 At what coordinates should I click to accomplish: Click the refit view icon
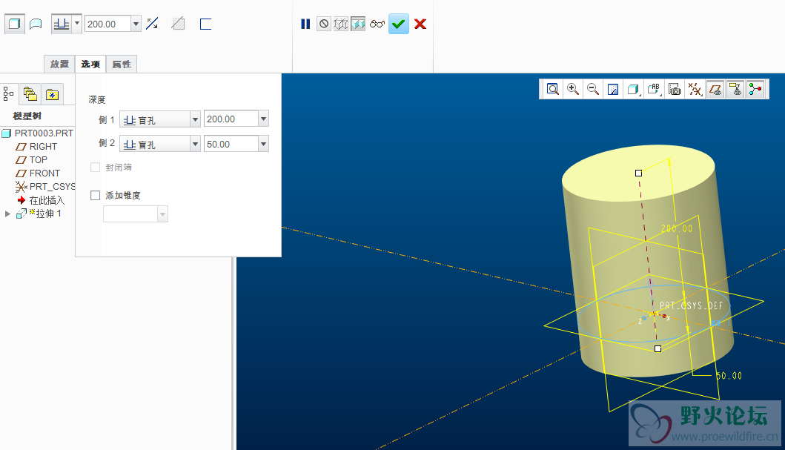tap(553, 90)
